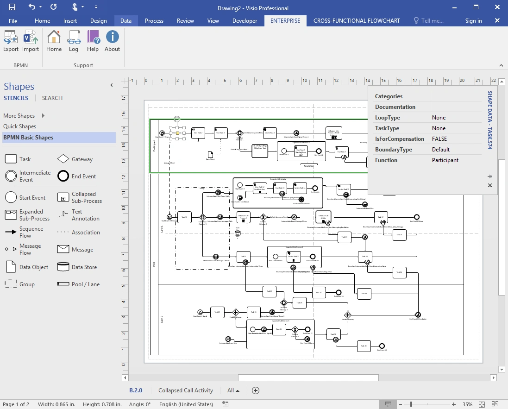Select the Data Store shape

coord(63,267)
